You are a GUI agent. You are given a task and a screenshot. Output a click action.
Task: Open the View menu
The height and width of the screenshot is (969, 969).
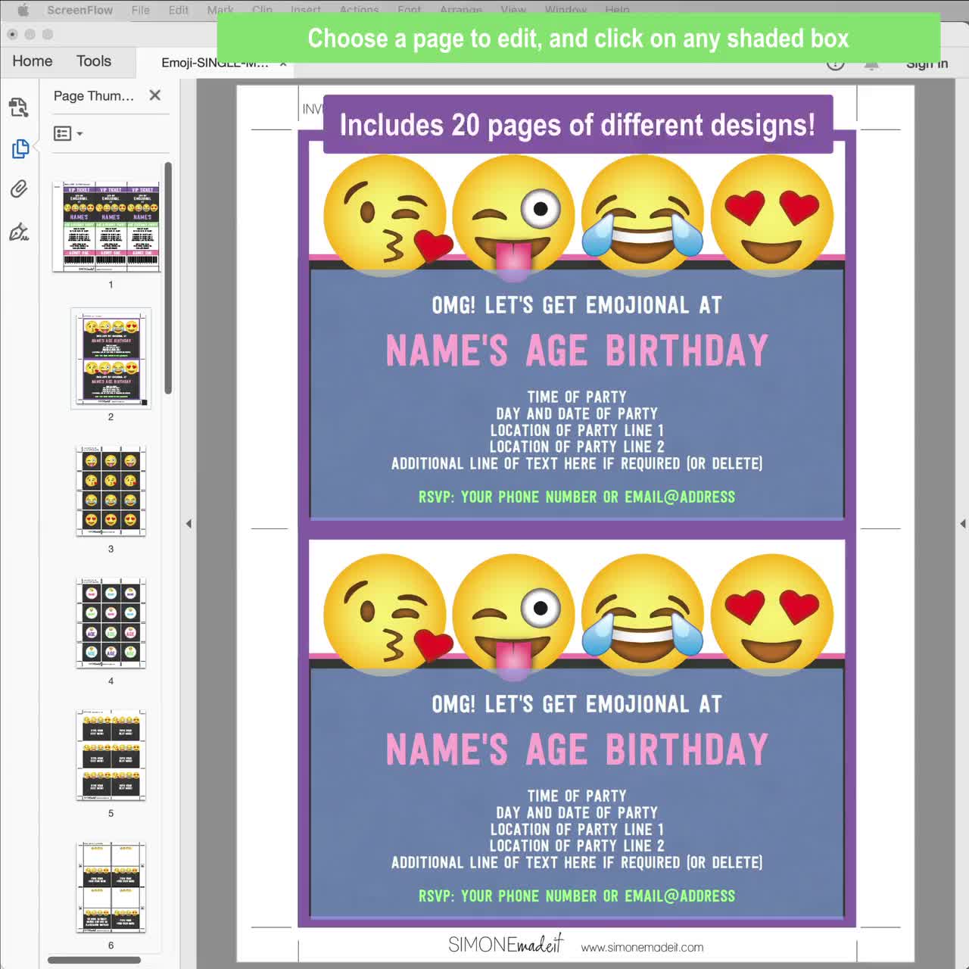(513, 10)
